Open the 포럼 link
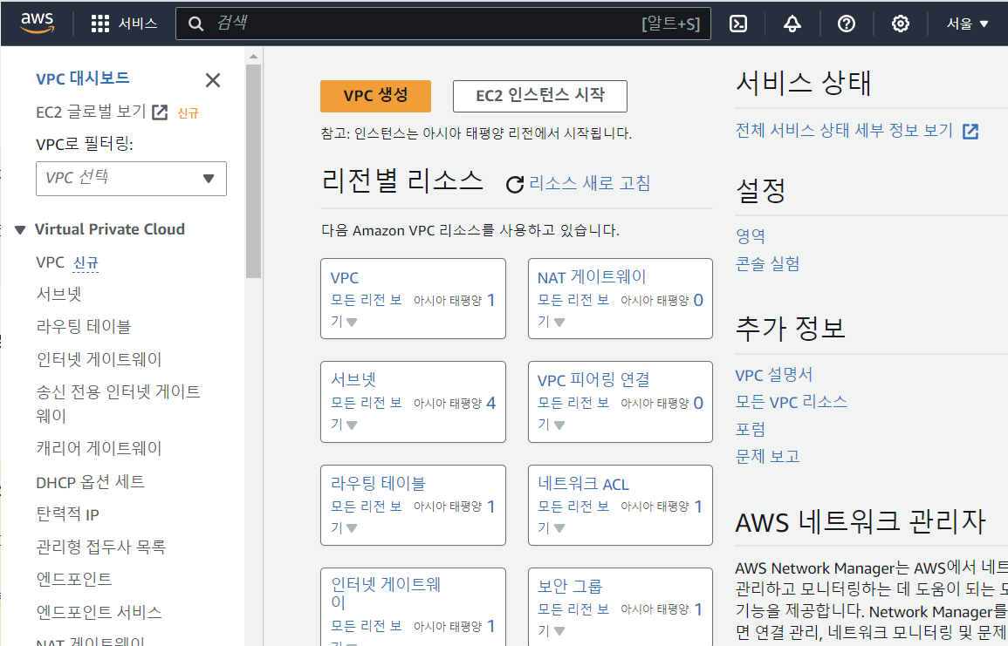Screen dimensions: 1008x646 pos(751,430)
